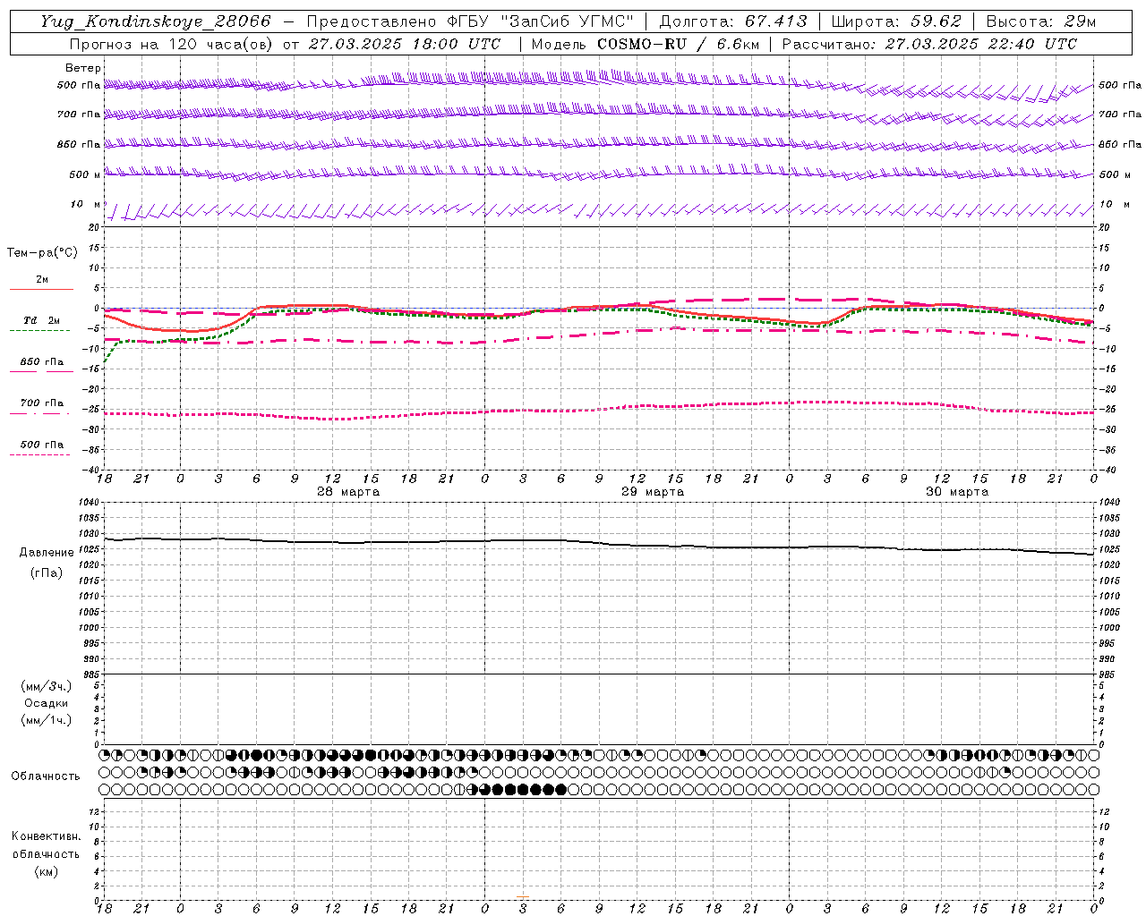
Task: Click the 500 гПа temperature legend entry
Action: 42,444
